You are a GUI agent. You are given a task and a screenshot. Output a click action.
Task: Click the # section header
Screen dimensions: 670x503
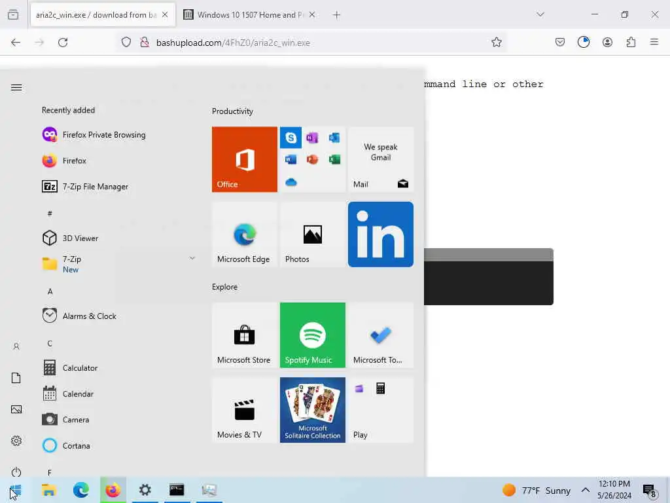pos(50,213)
